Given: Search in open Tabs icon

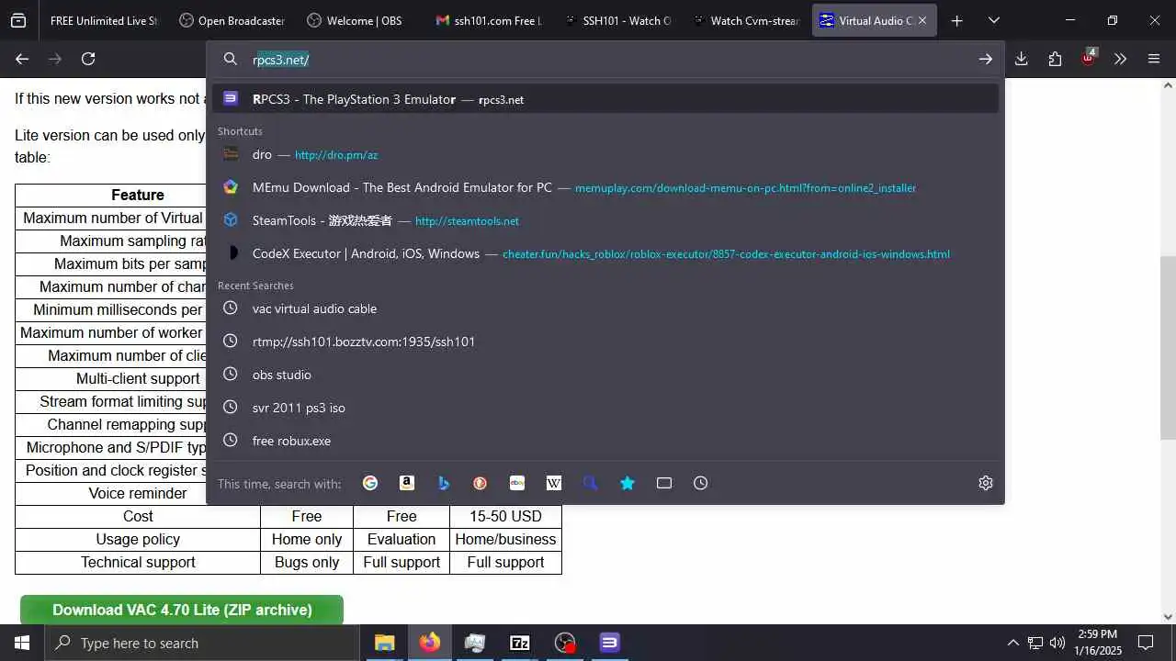Looking at the screenshot, I should (x=664, y=483).
